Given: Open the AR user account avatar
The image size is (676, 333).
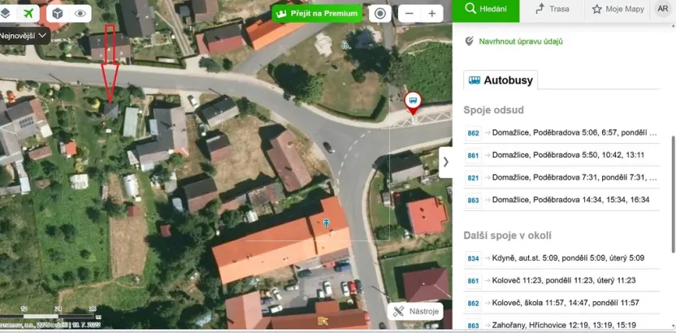Looking at the screenshot, I should point(662,9).
